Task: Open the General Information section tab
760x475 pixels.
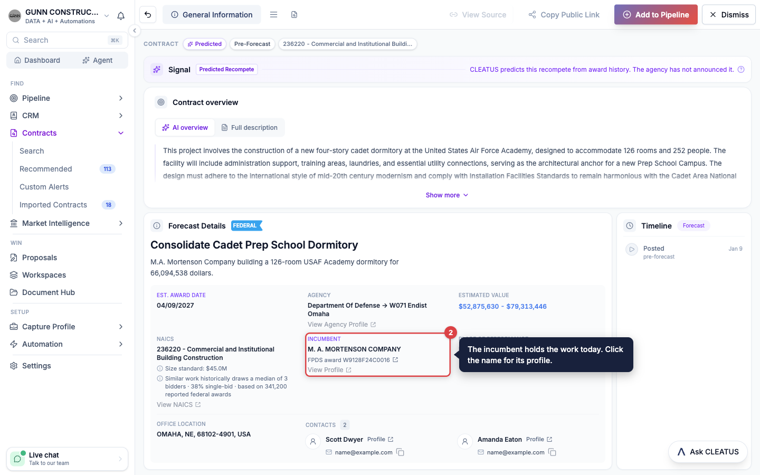Action: [212, 15]
